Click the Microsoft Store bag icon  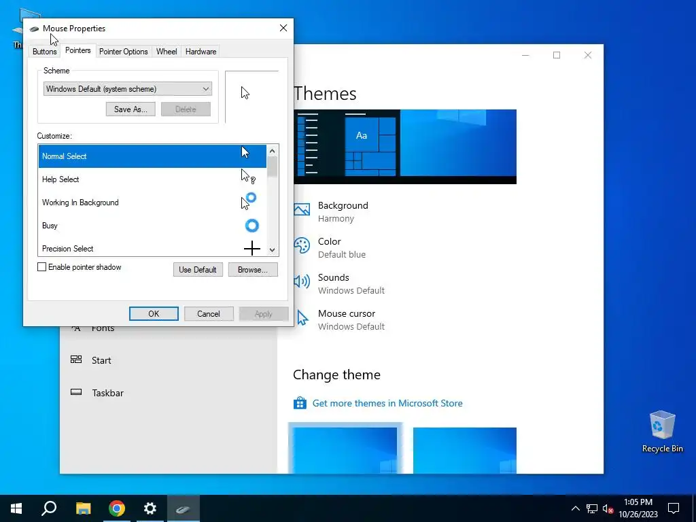click(x=300, y=403)
